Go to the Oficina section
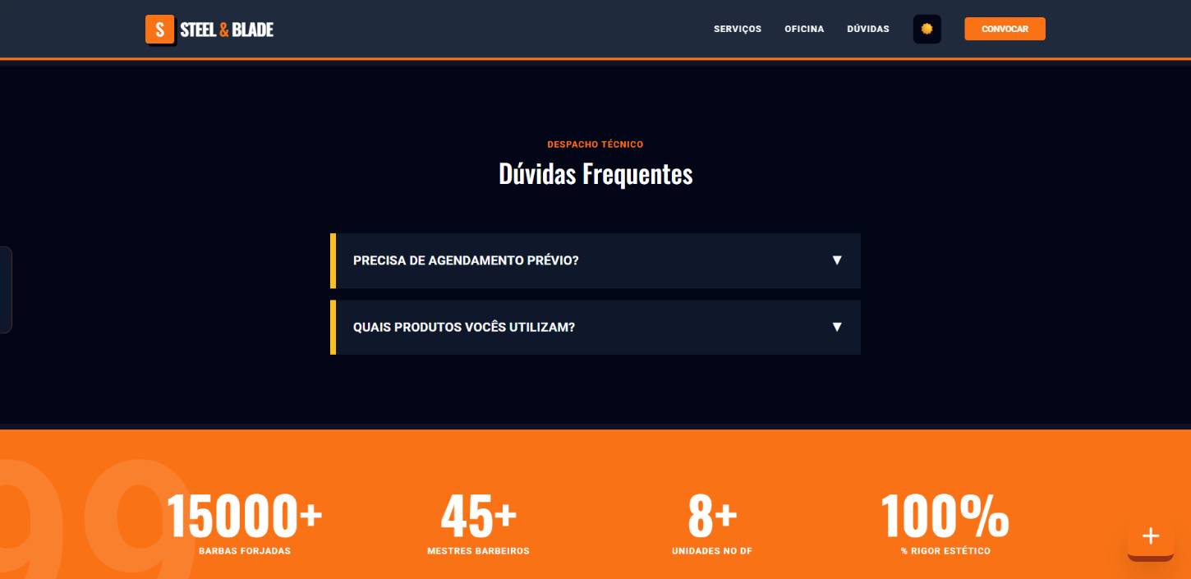The image size is (1191, 579). 803,29
